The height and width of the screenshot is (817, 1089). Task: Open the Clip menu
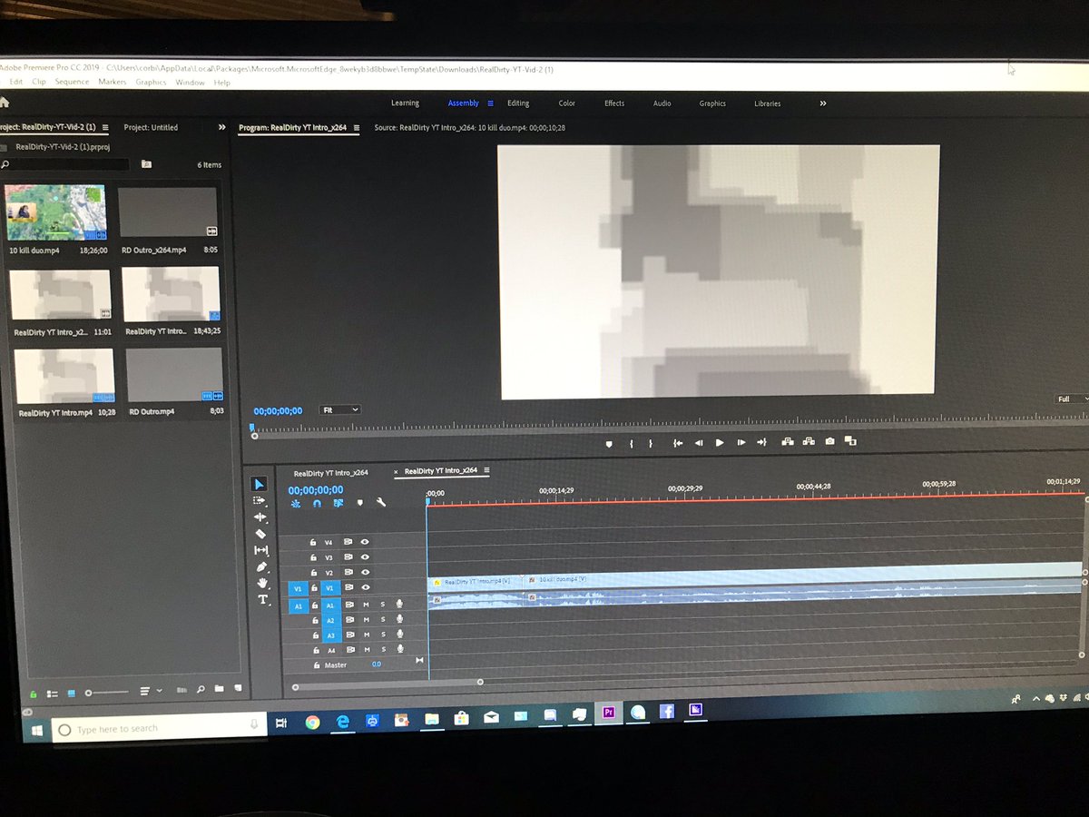[39, 82]
